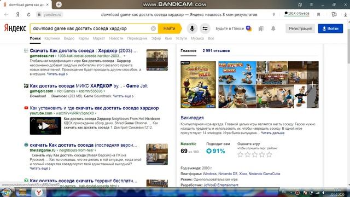Screen dimensions: 350x197
Task: Close the current browser tab
Action: [48, 4]
